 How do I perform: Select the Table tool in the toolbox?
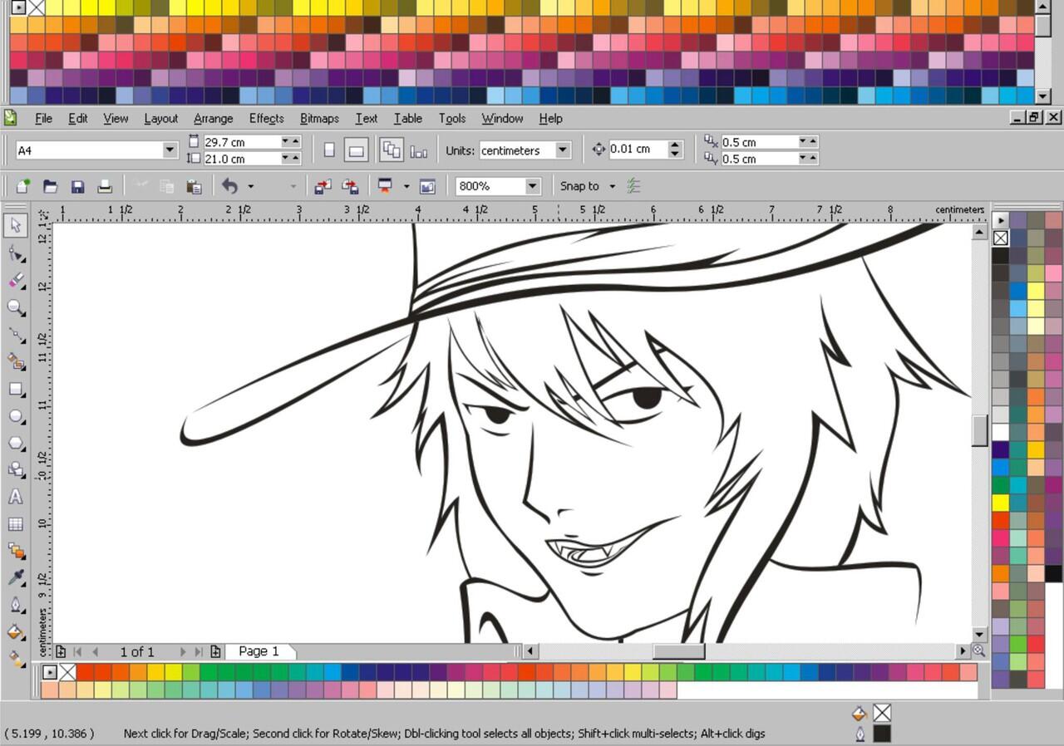pyautogui.click(x=16, y=524)
